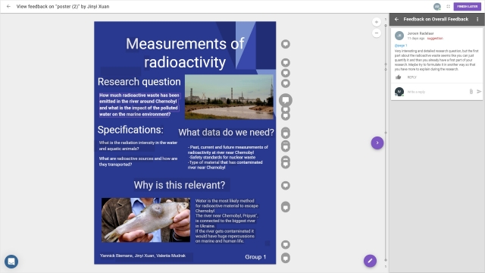Attach a file to the reply
This screenshot has width=485, height=273.
point(471,92)
